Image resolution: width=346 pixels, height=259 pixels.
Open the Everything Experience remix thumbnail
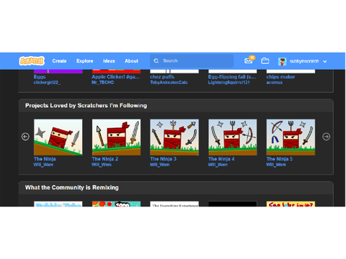[174, 204]
